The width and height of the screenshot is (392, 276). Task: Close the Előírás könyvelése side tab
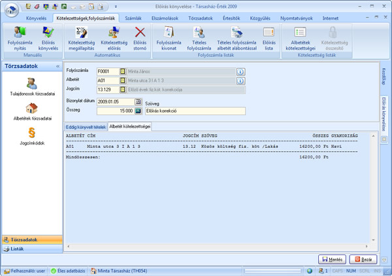[384, 139]
